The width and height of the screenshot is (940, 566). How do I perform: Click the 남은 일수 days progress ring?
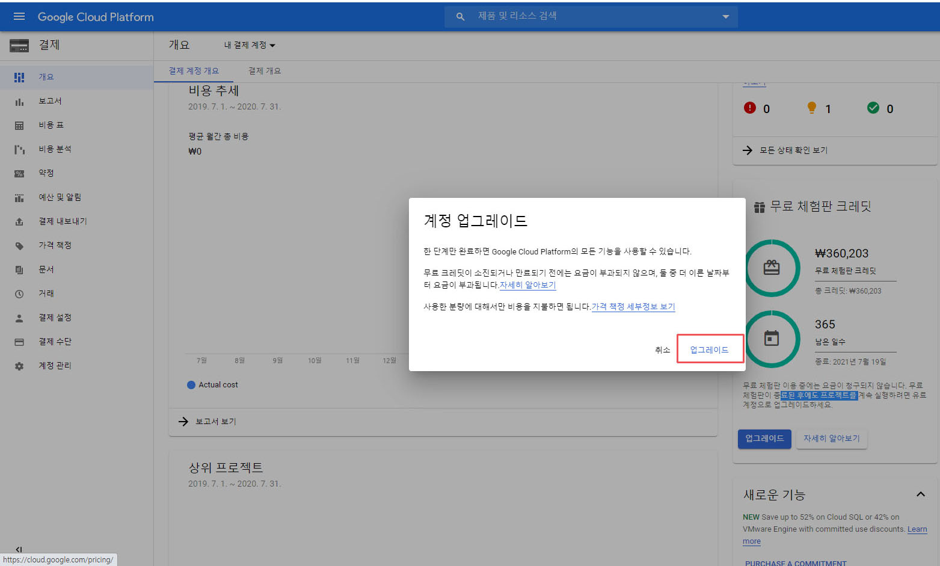click(x=772, y=339)
